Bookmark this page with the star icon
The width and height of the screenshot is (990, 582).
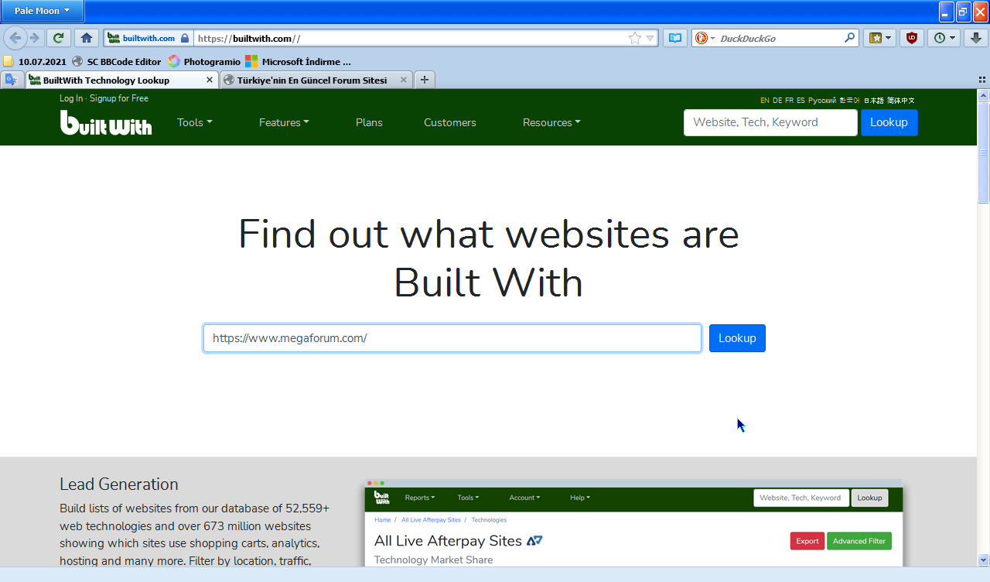pos(635,38)
